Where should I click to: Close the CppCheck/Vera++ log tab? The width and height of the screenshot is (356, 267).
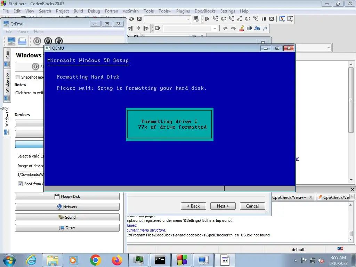tap(310, 197)
